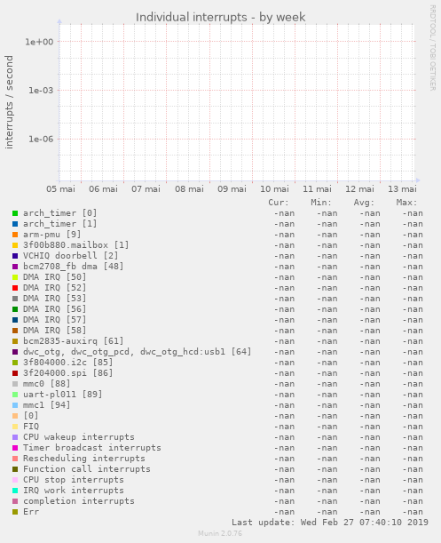The height and width of the screenshot is (543, 441).
Task: Click the 1e-03 y-axis label
Action: point(41,91)
